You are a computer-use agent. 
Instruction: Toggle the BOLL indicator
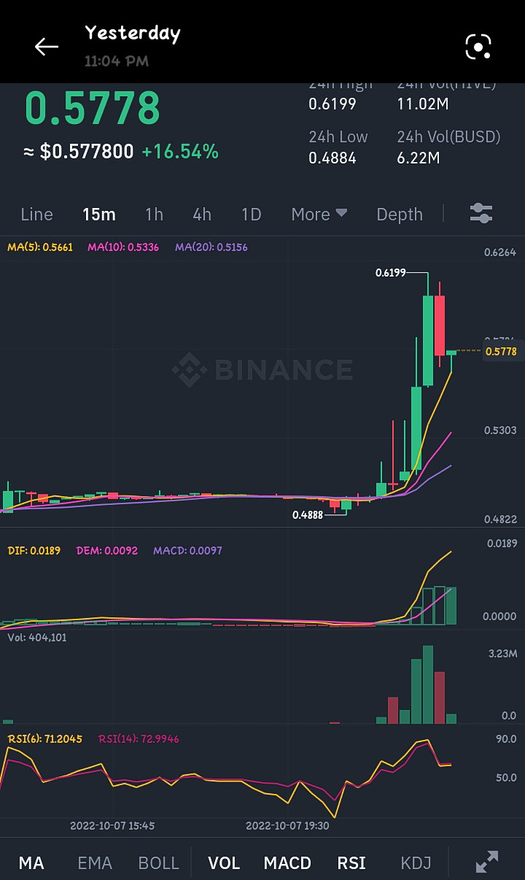(x=158, y=863)
